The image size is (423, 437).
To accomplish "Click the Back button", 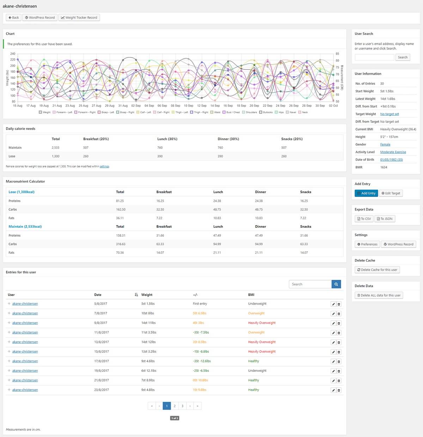I will tap(14, 17).
